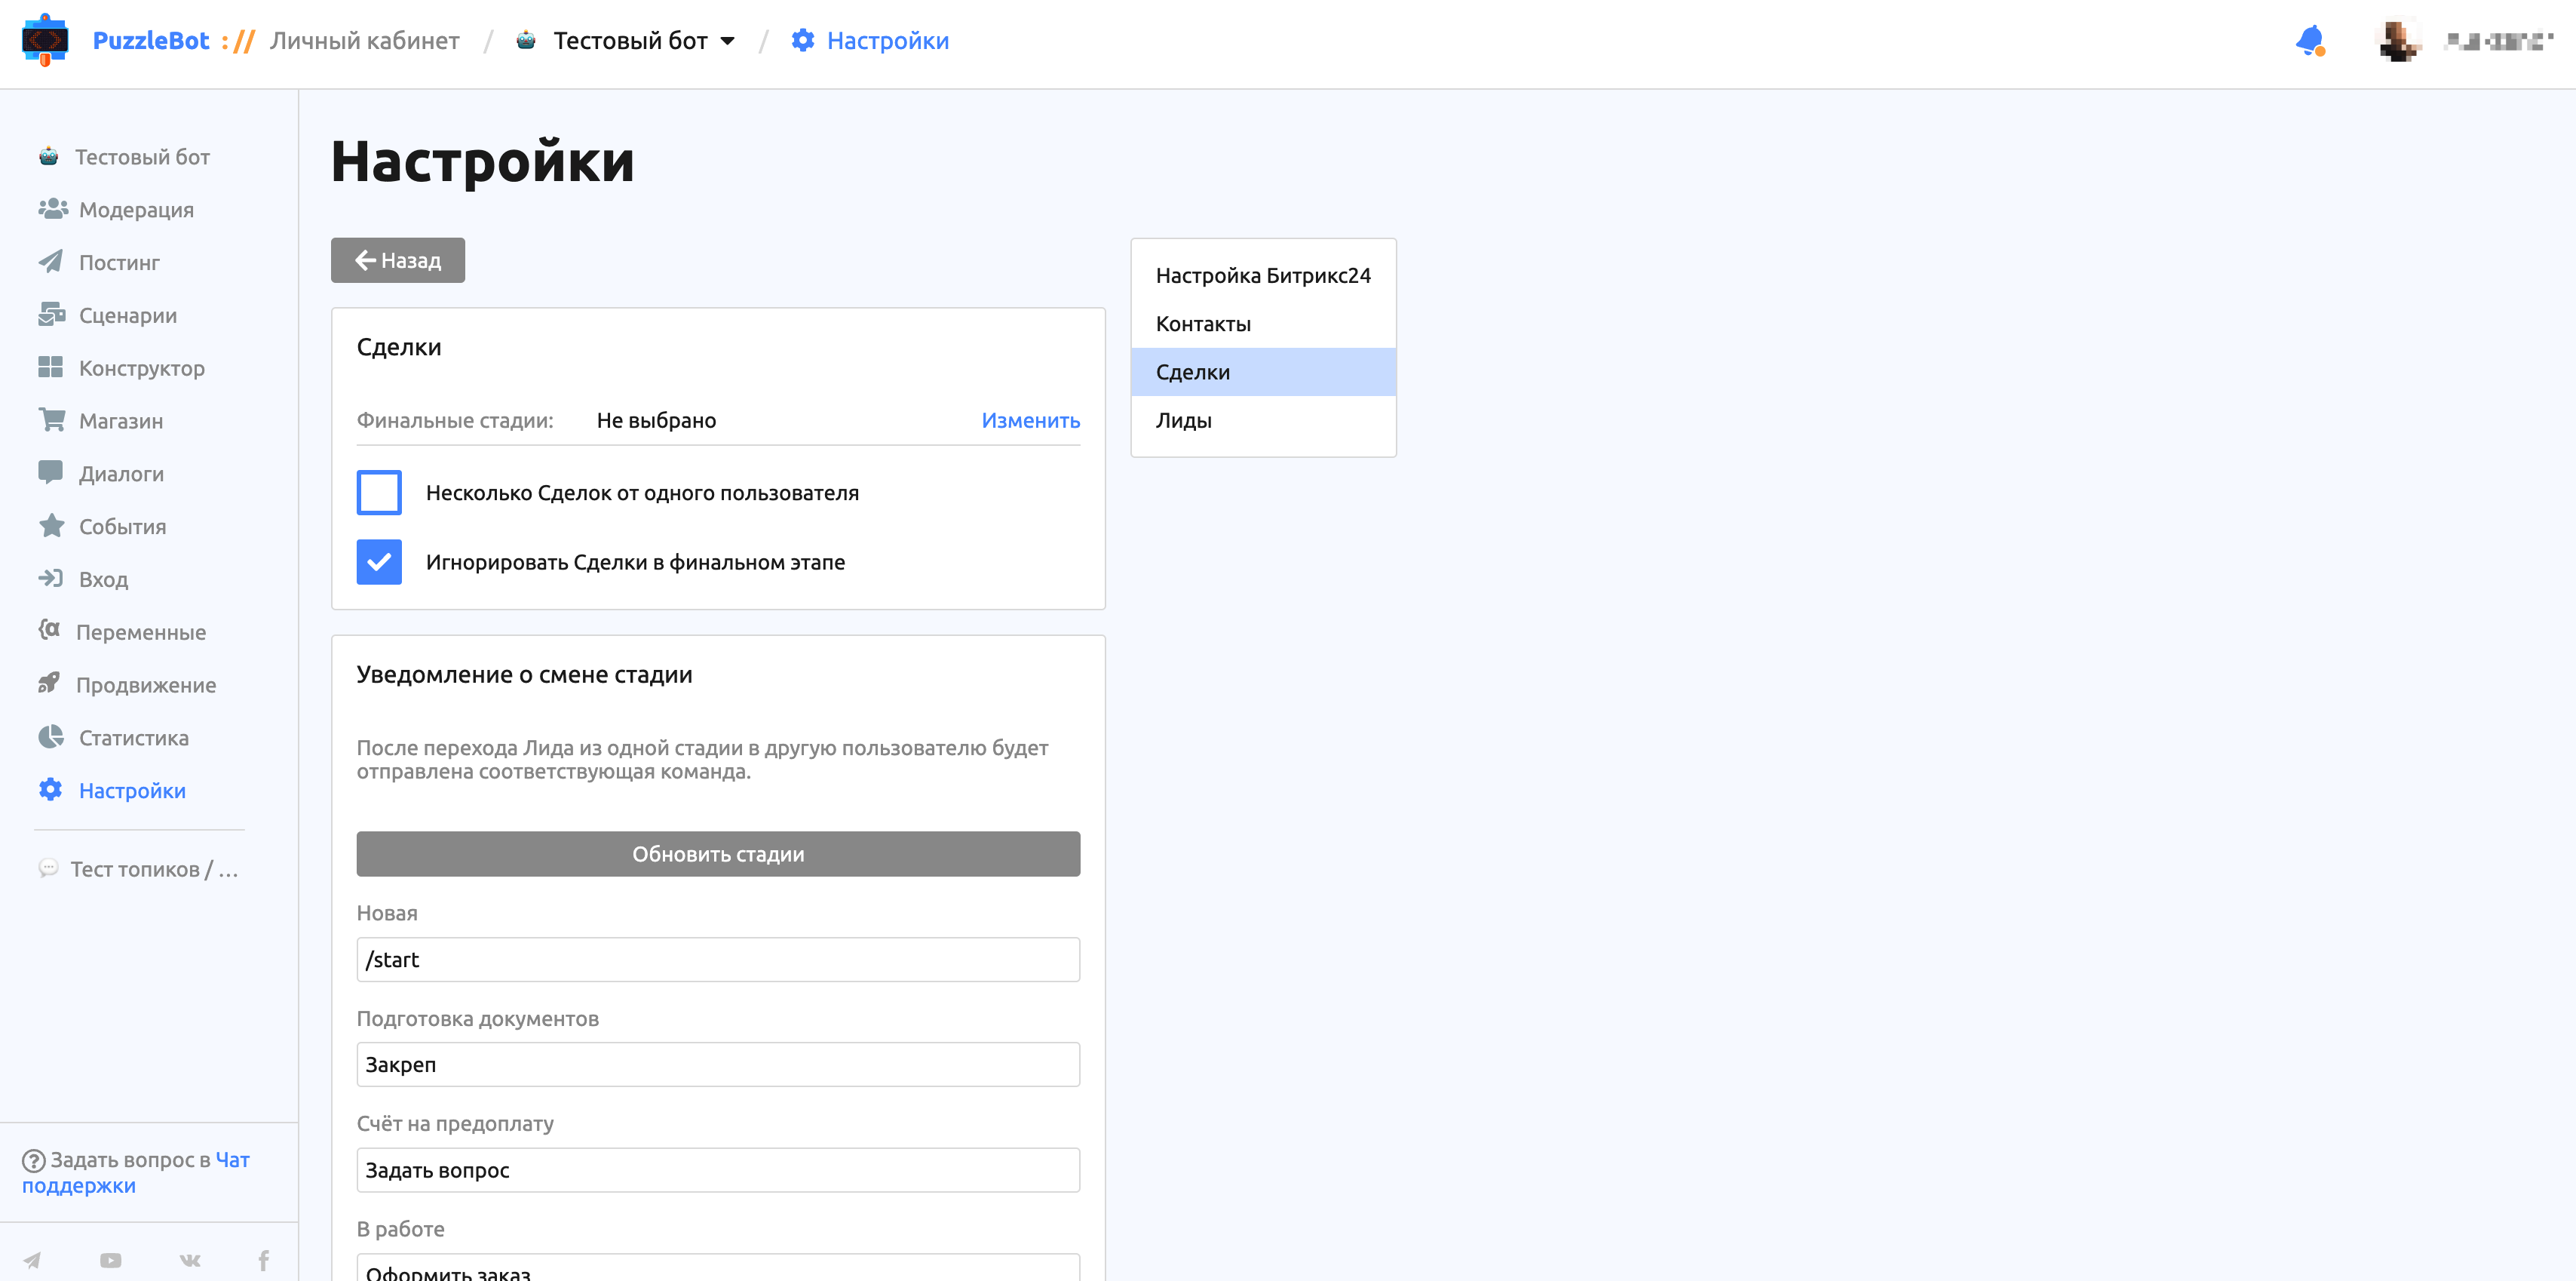Screen dimensions: 2576x1281
Task: Enable multiple deals from one user checkbox
Action: [x=379, y=493]
